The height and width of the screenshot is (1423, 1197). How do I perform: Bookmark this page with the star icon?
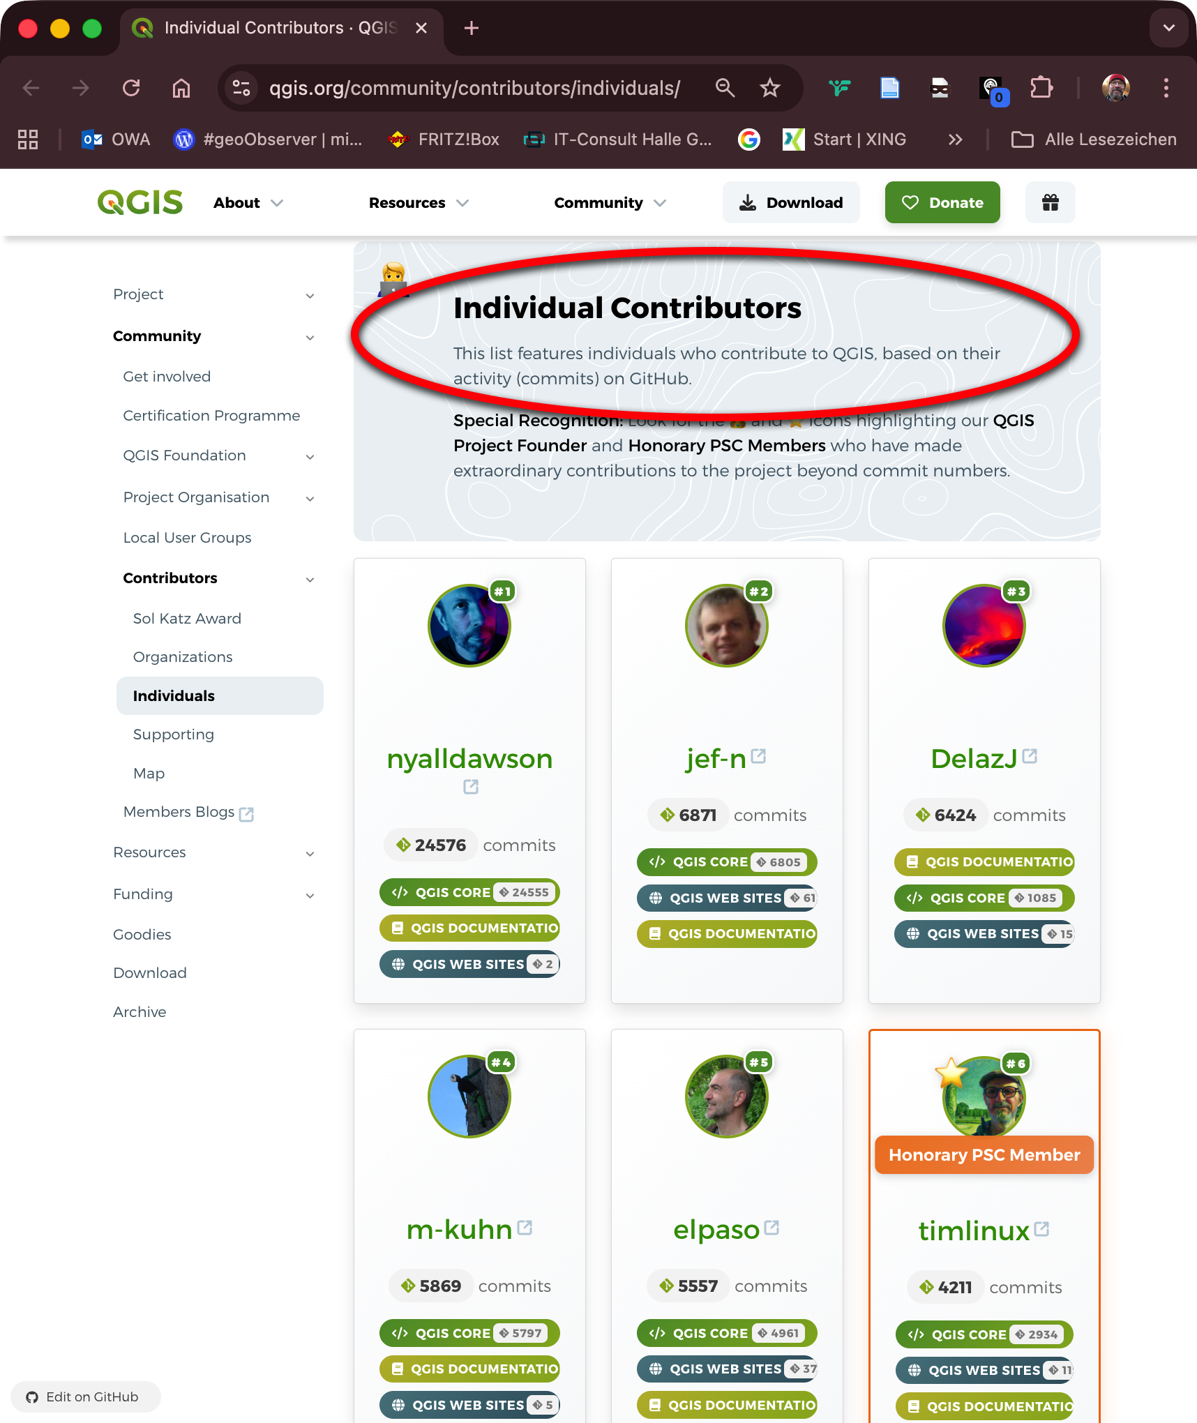[x=769, y=88]
